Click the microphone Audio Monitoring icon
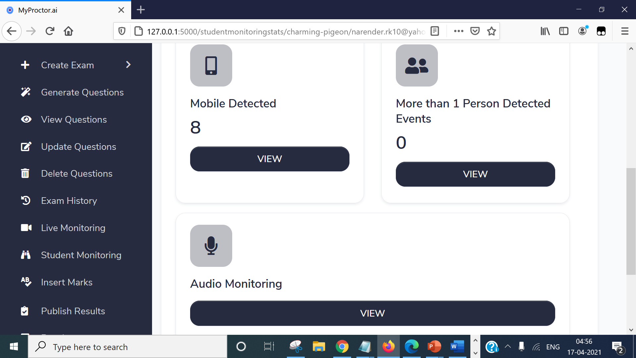This screenshot has width=636, height=358. click(211, 246)
